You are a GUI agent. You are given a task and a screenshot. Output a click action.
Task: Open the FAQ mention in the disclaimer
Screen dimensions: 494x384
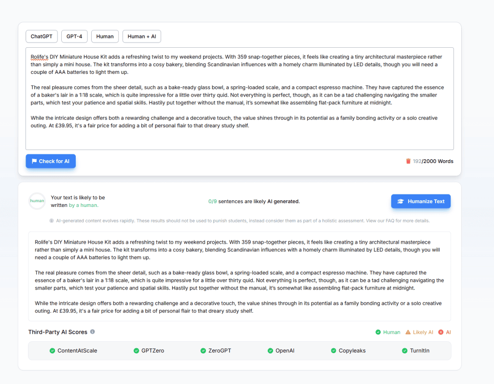tap(390, 221)
